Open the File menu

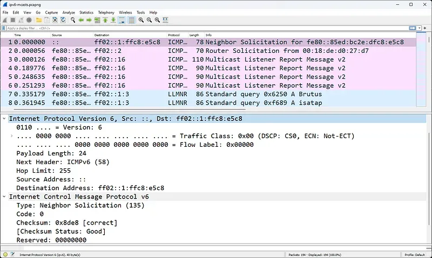pos(5,12)
